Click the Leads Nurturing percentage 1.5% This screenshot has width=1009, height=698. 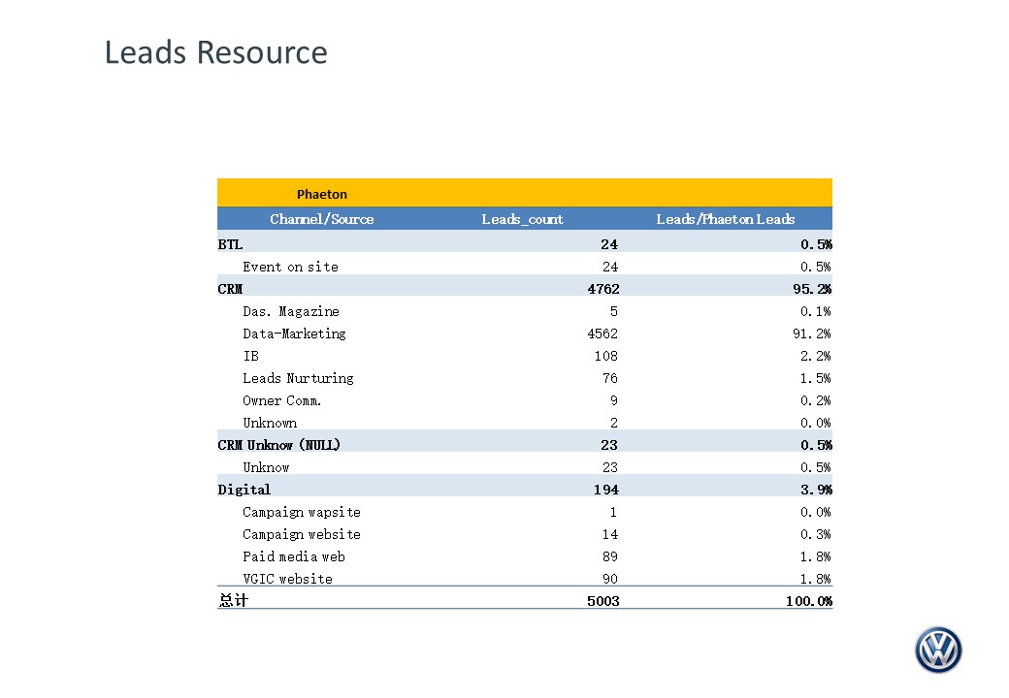[x=815, y=378]
